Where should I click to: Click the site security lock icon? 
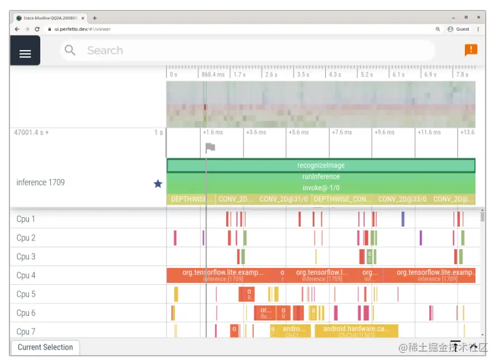tap(50, 29)
